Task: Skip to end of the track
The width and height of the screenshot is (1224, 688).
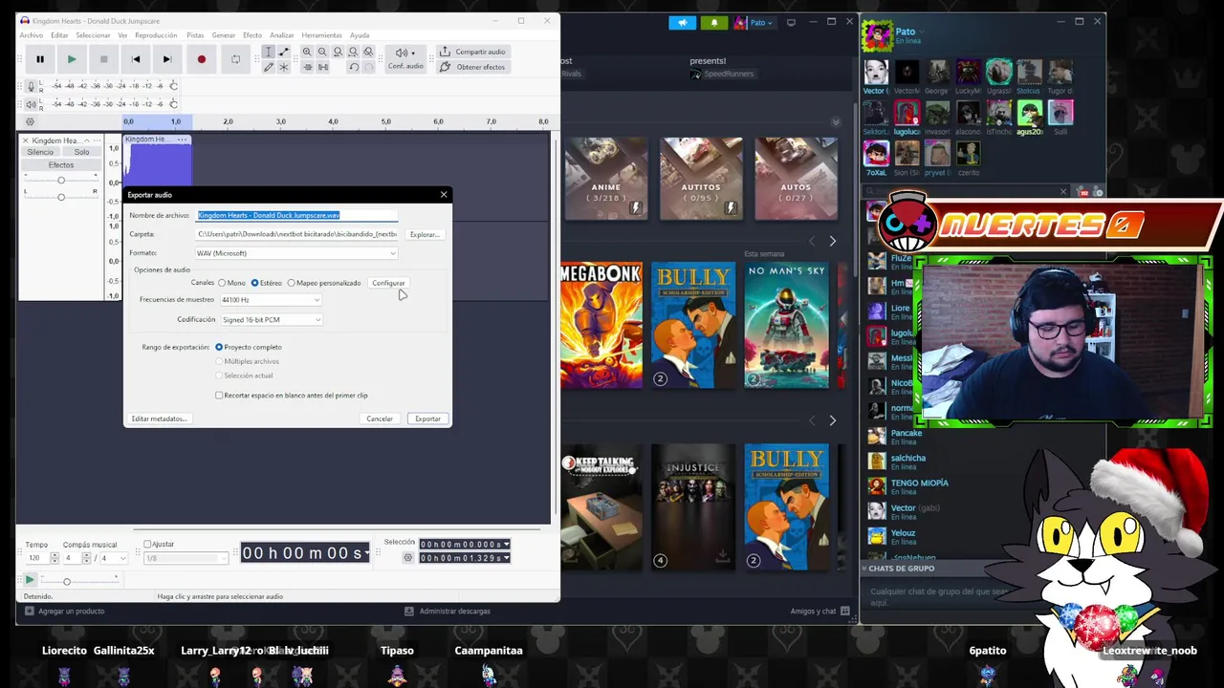Action: coord(167,59)
